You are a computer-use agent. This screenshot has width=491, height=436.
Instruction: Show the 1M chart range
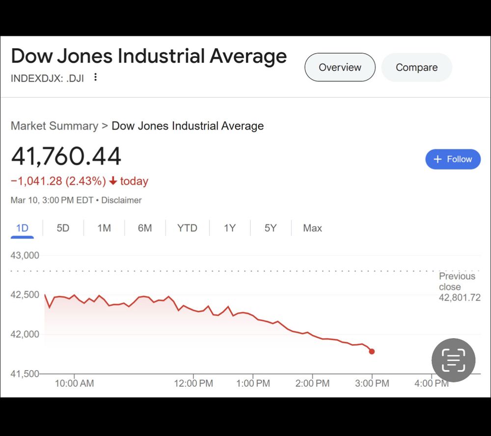104,228
